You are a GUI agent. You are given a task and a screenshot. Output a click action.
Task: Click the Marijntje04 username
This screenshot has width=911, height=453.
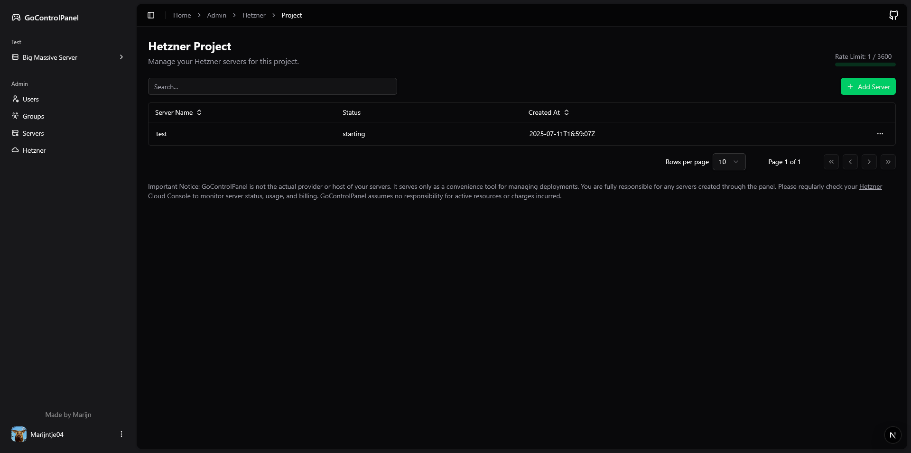47,435
